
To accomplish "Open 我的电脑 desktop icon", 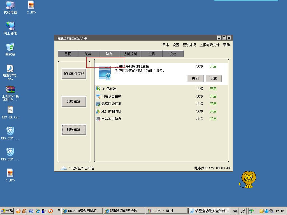I will tap(10, 5).
